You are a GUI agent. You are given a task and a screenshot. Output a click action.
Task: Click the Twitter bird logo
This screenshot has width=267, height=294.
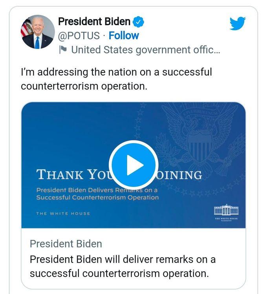[238, 24]
